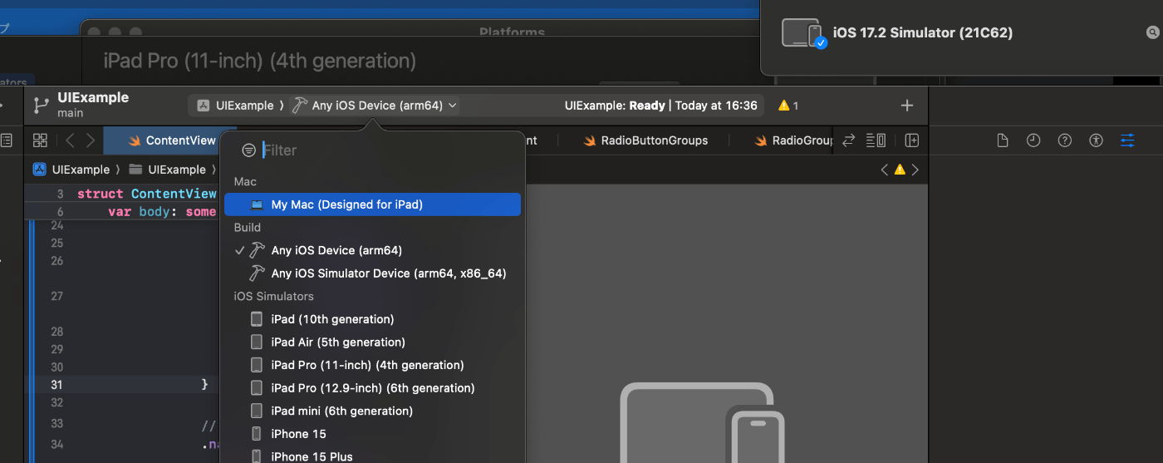1163x463 pixels.
Task: Click the var body code line
Action: pyautogui.click(x=162, y=212)
